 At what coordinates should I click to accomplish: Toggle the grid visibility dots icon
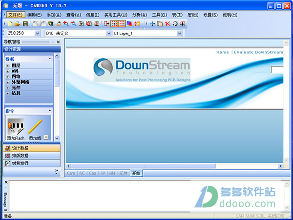coord(122,23)
